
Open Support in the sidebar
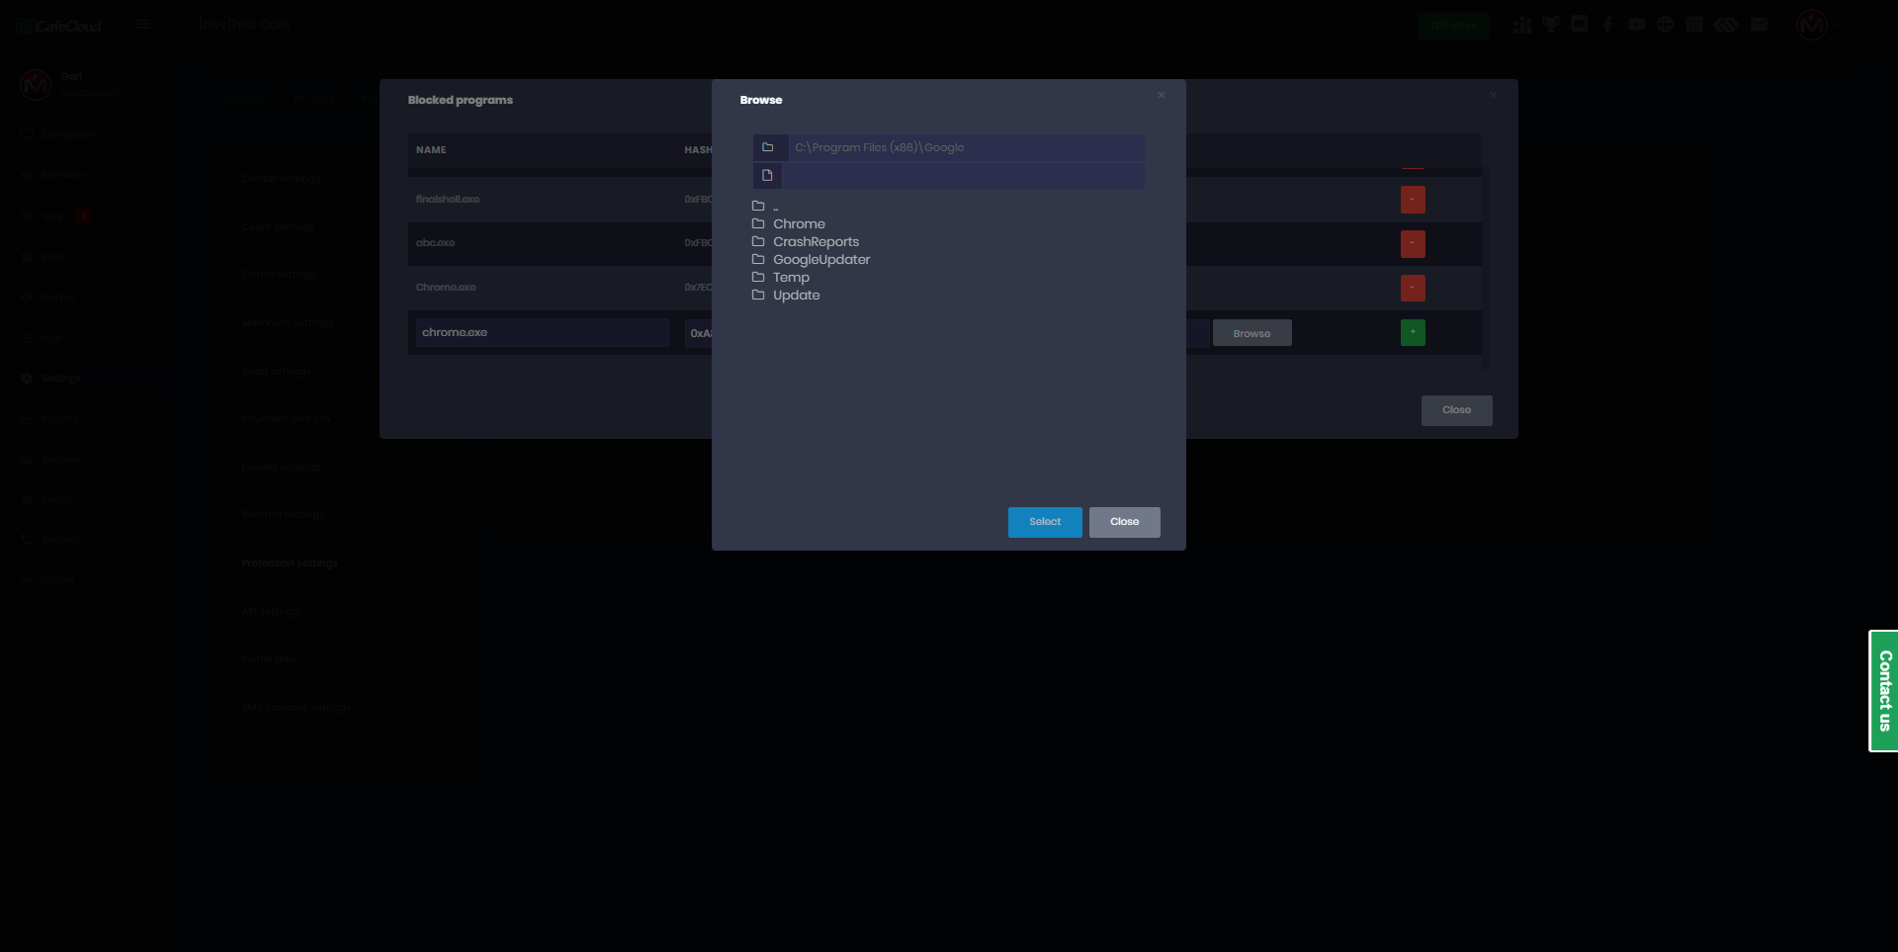click(x=50, y=540)
